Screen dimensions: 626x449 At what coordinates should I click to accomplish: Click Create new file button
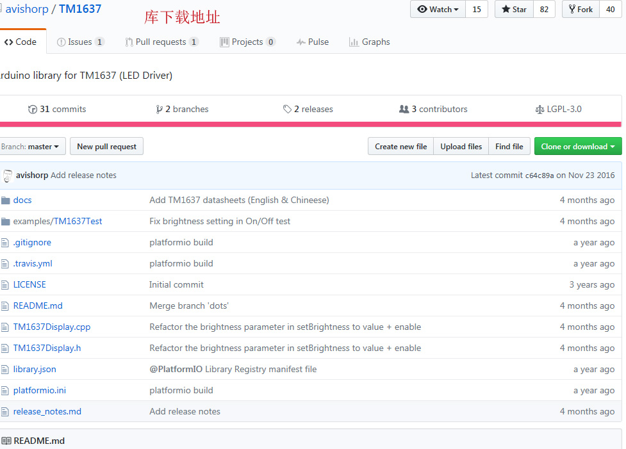tap(401, 147)
